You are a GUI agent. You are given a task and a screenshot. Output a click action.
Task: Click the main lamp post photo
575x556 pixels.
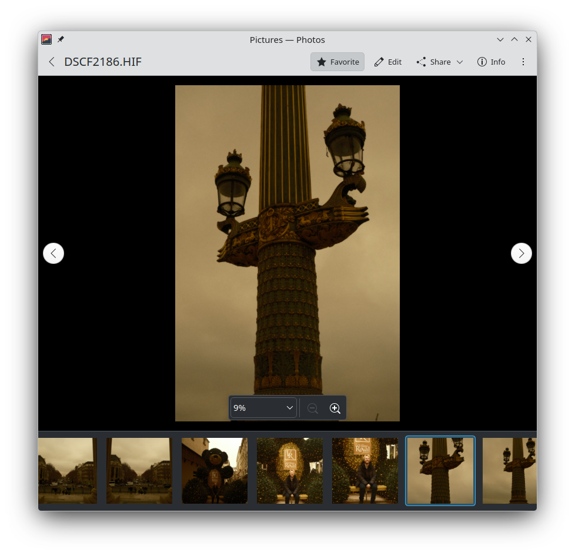coord(287,235)
